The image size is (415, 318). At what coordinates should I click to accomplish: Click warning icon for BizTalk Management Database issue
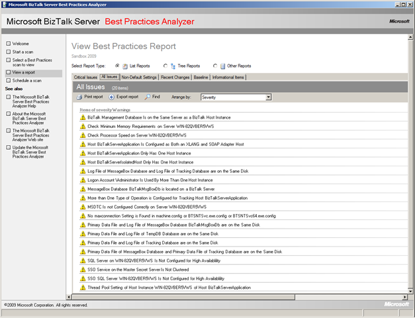pos(83,117)
